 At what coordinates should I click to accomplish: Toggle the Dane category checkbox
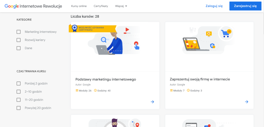(19, 48)
